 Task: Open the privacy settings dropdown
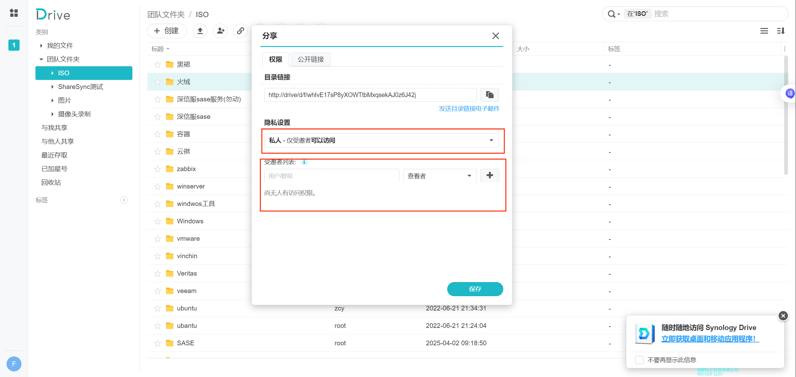382,141
